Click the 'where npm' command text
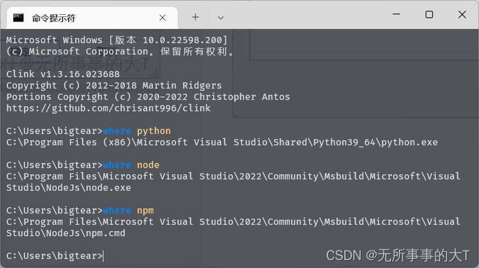This screenshot has width=479, height=268. [x=128, y=211]
